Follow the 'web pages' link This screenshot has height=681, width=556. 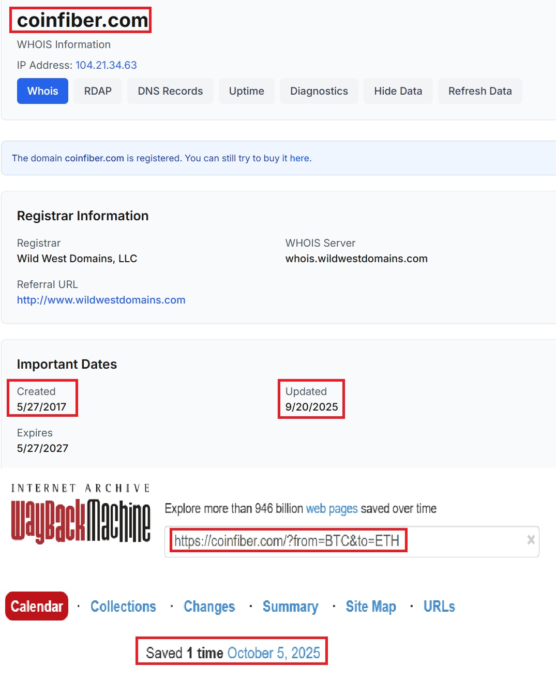click(x=332, y=509)
